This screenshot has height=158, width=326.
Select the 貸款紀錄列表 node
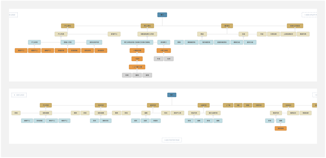coord(94,42)
